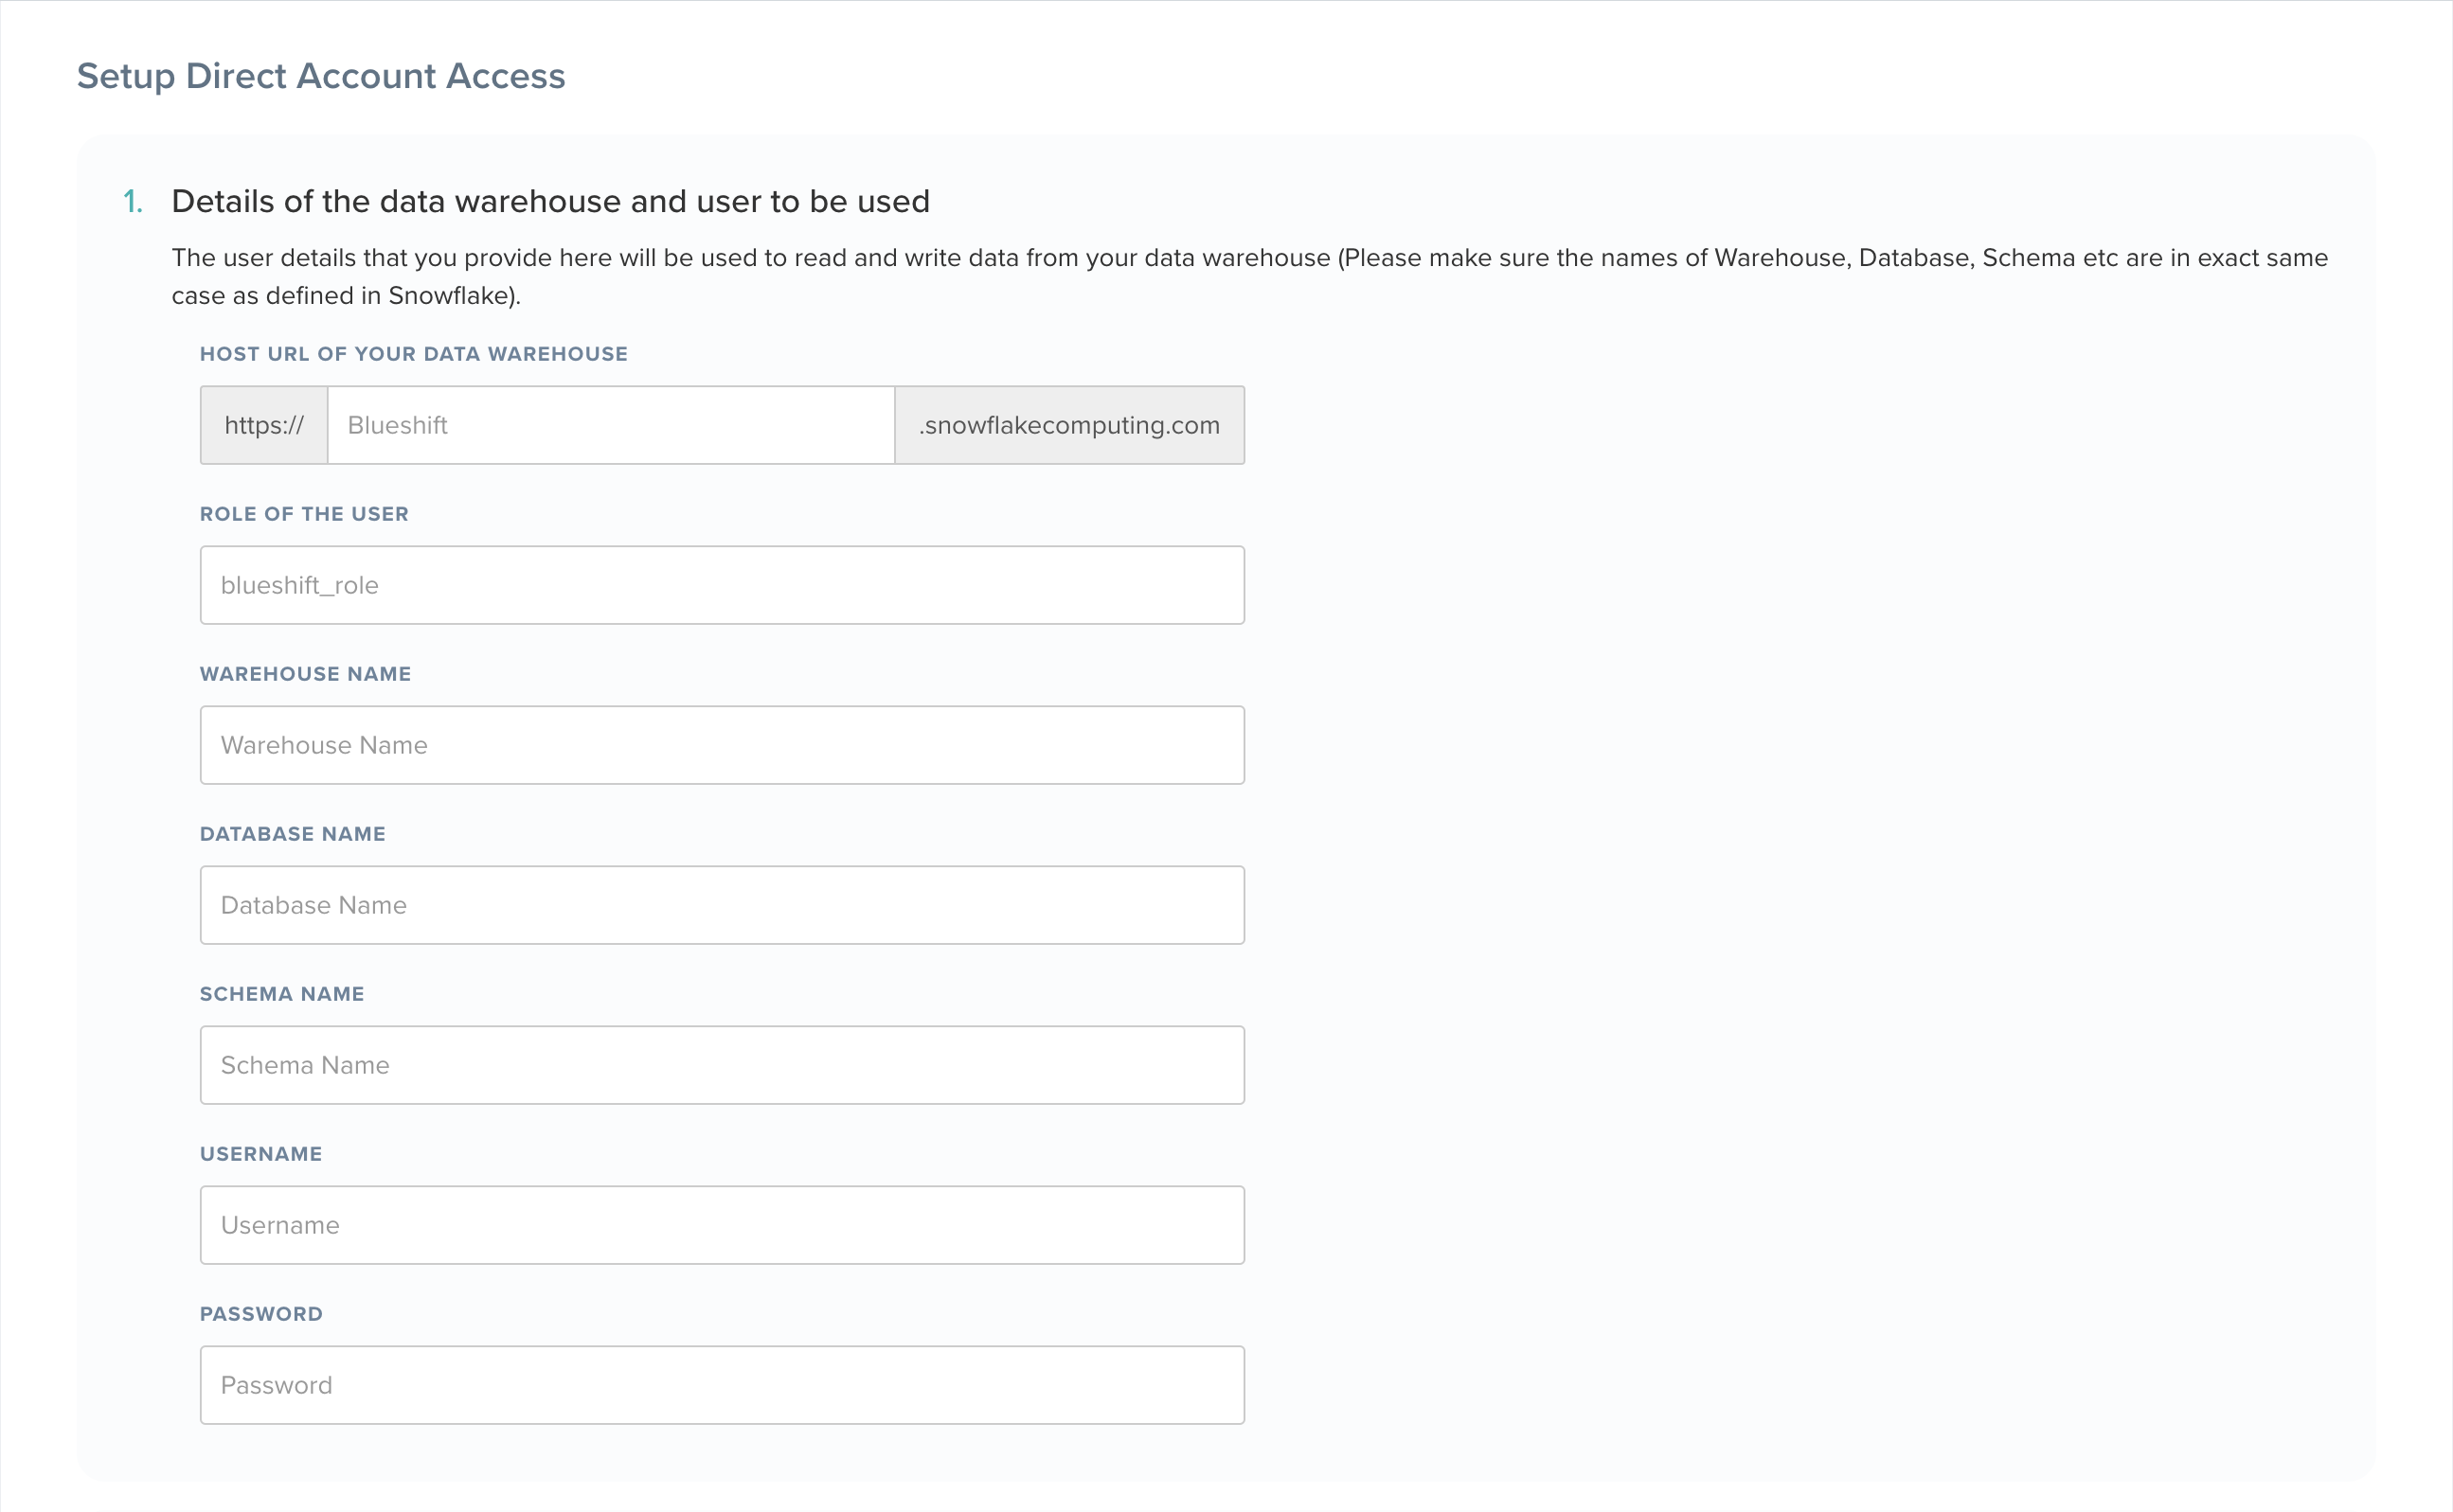Click the Role of the User label
The width and height of the screenshot is (2453, 1512).
point(304,514)
